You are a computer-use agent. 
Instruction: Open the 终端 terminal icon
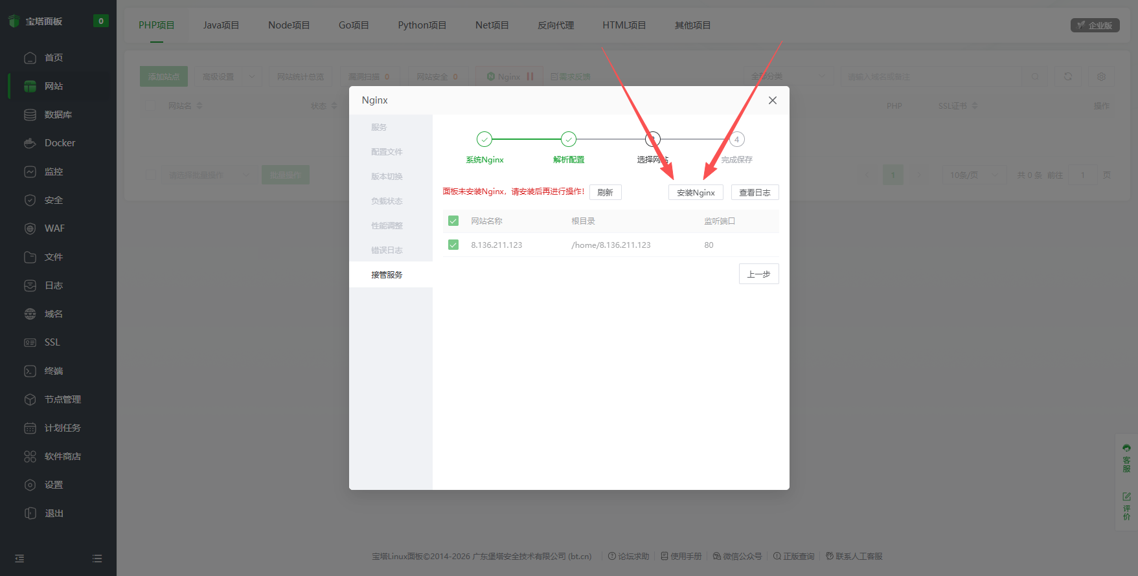click(30, 371)
